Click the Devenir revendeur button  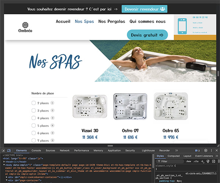tap(144, 9)
